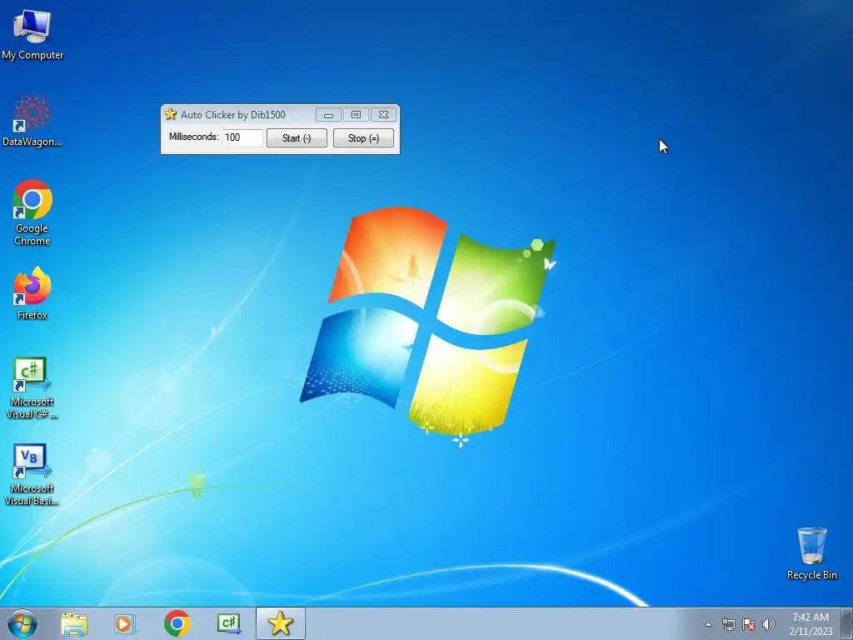Select the Firefox desktop shortcut
The height and width of the screenshot is (640, 853).
pos(32,292)
